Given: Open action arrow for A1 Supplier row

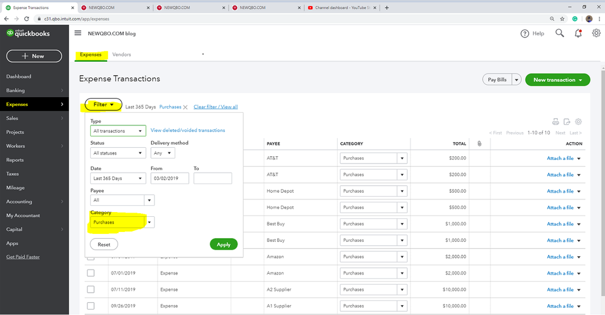Looking at the screenshot, I should coord(579,306).
